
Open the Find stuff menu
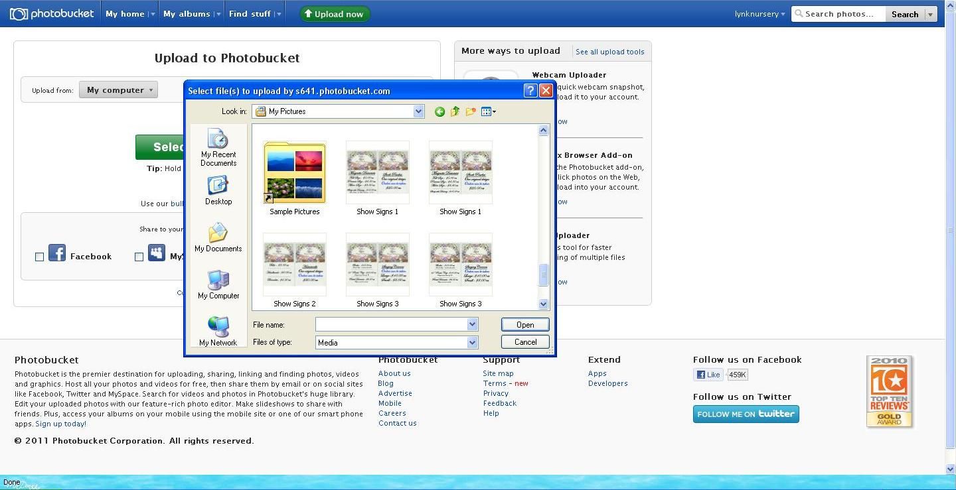click(x=250, y=14)
